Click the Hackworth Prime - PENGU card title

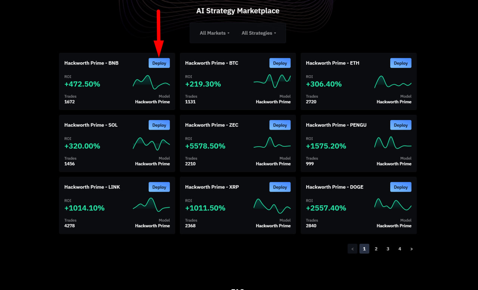pos(336,125)
